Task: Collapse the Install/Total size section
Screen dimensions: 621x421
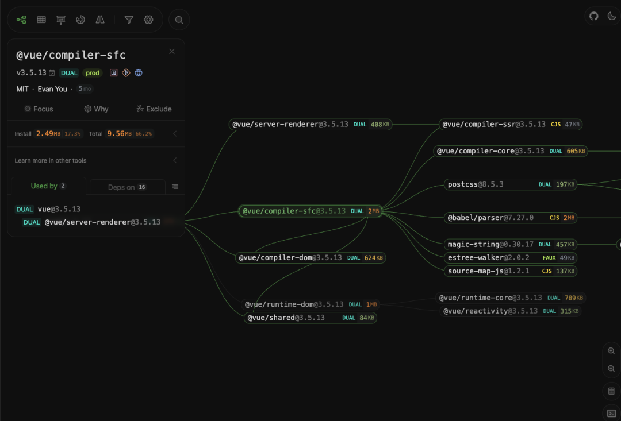Action: 174,133
